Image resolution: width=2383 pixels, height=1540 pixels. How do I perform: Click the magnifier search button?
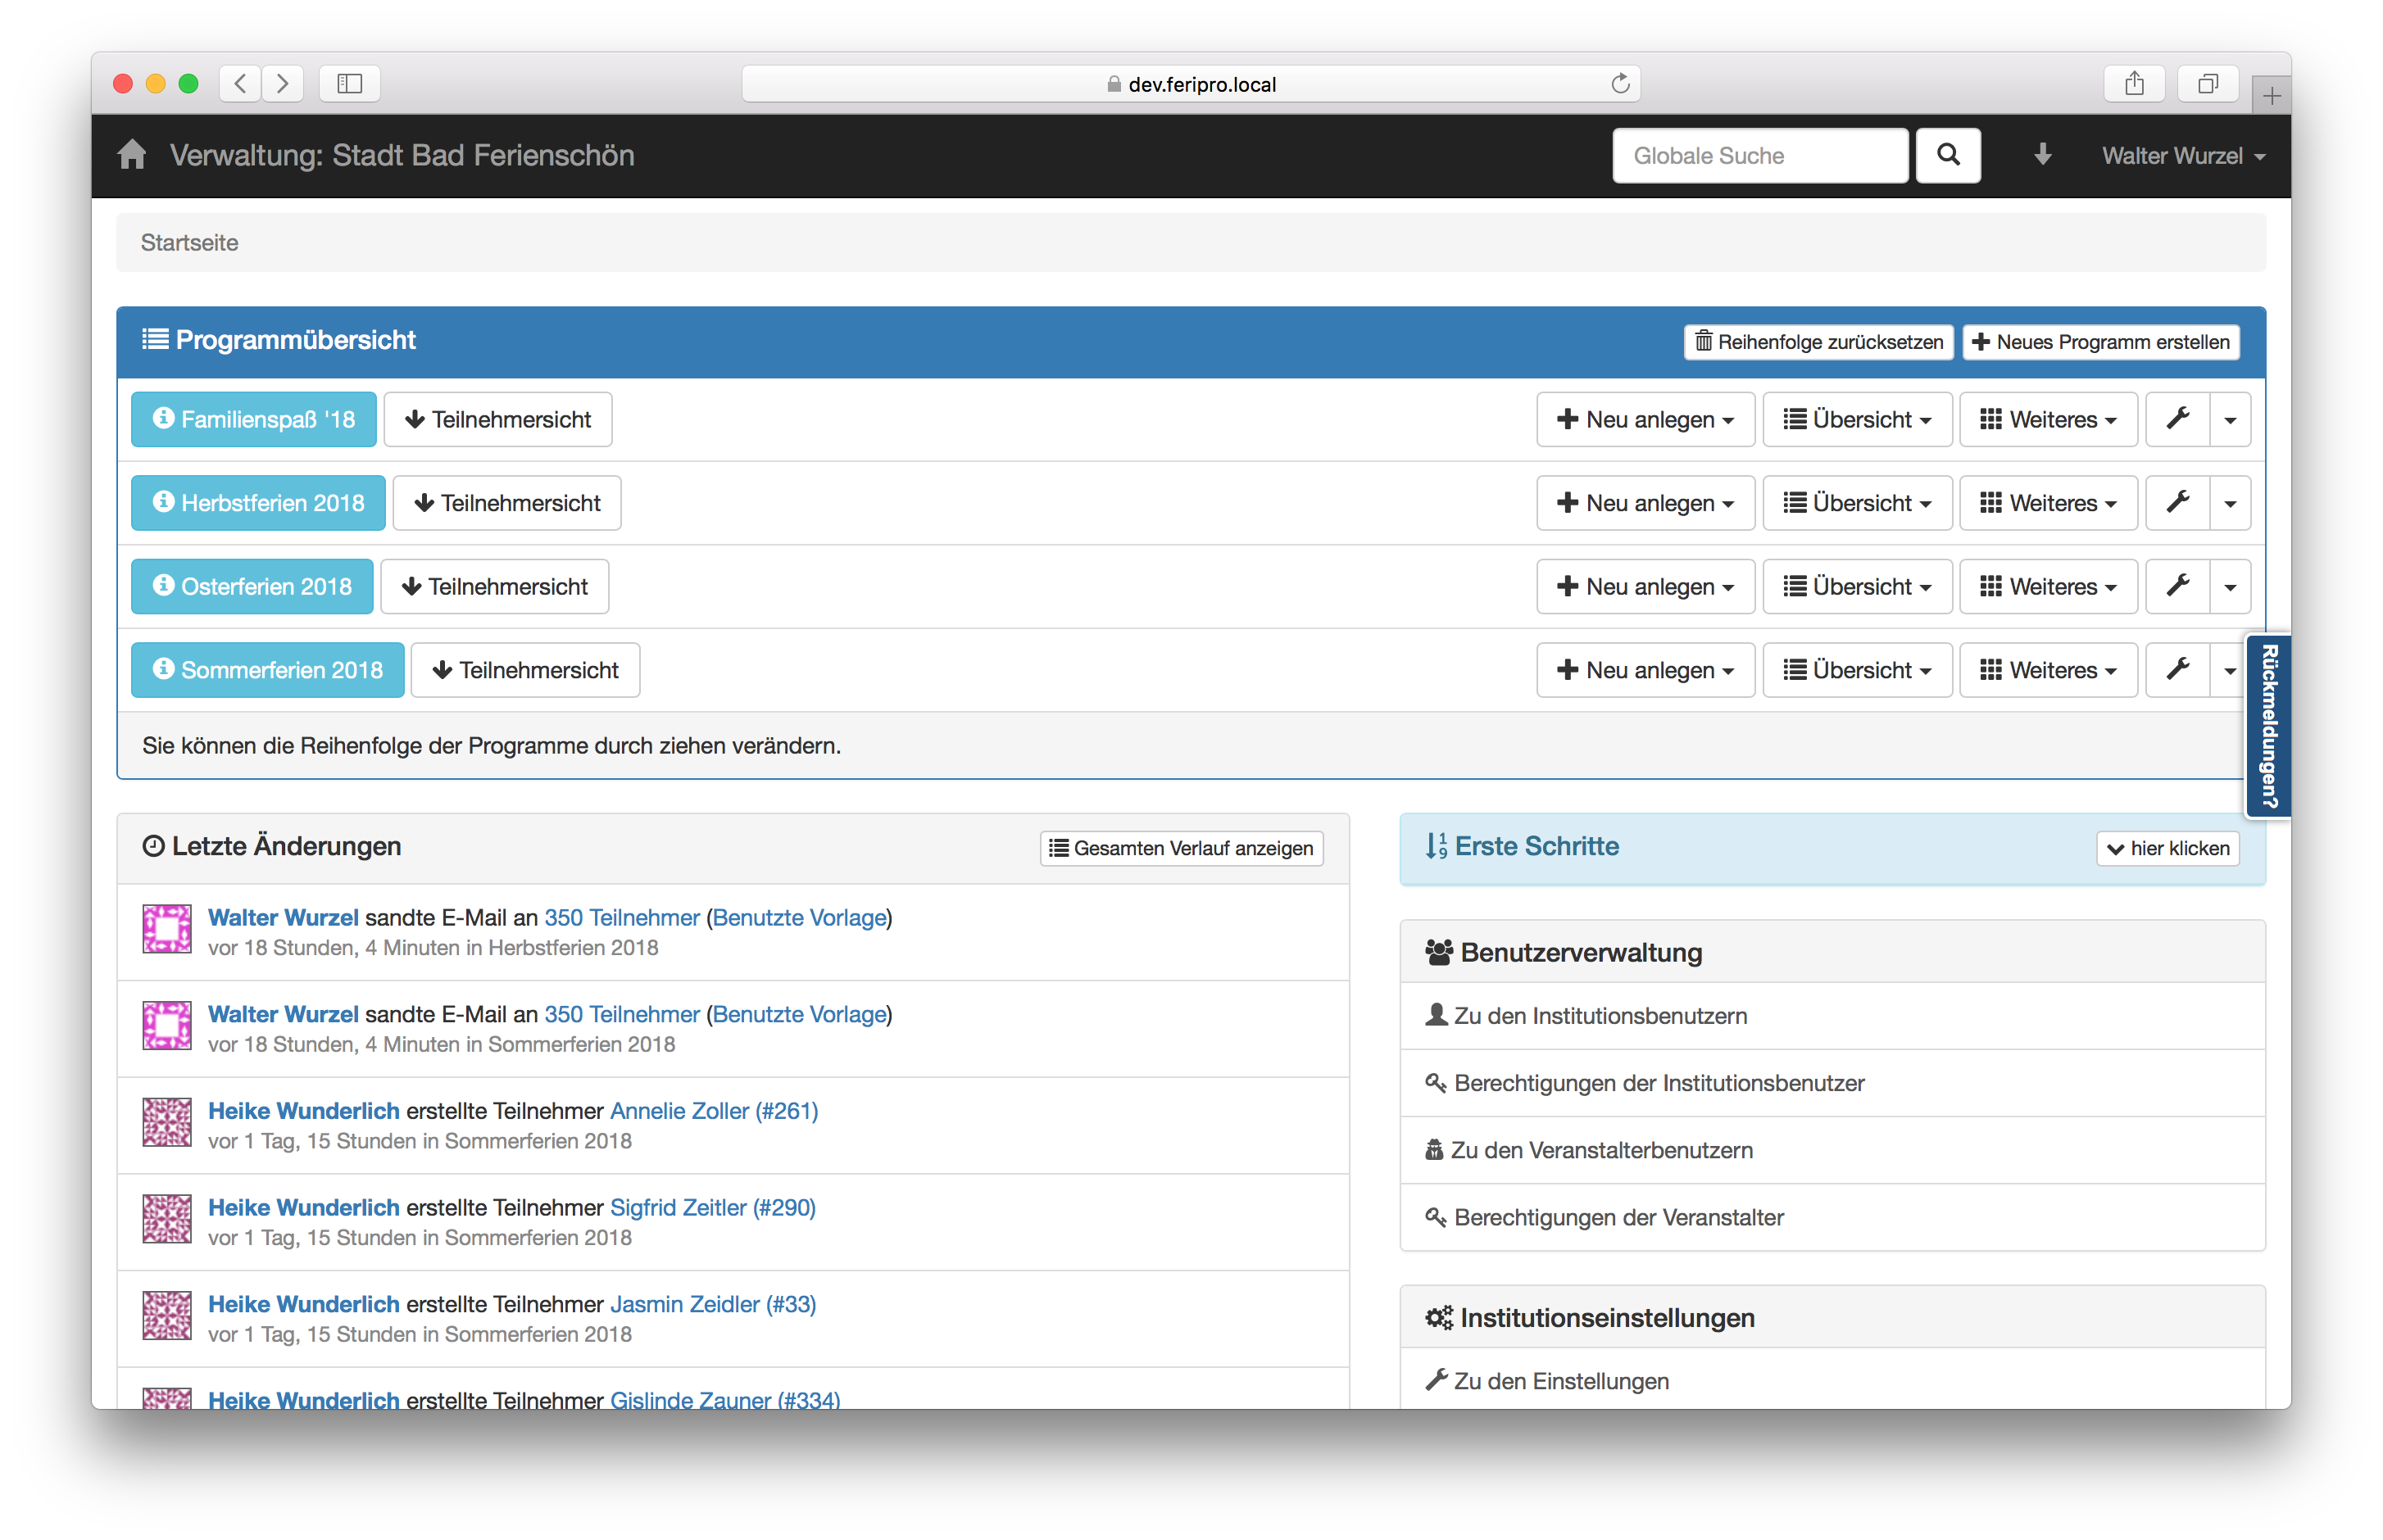coord(1947,155)
